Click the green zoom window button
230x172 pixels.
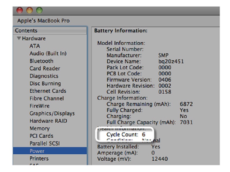[x=39, y=11]
